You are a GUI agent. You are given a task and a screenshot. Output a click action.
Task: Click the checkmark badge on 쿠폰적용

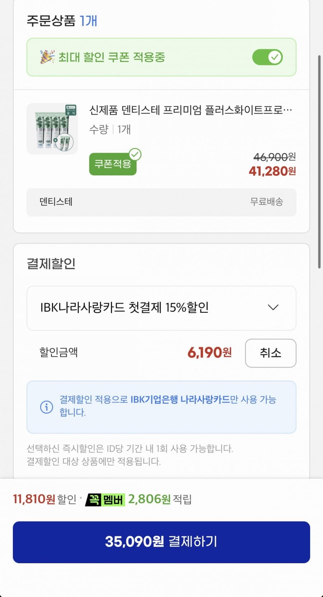click(135, 155)
